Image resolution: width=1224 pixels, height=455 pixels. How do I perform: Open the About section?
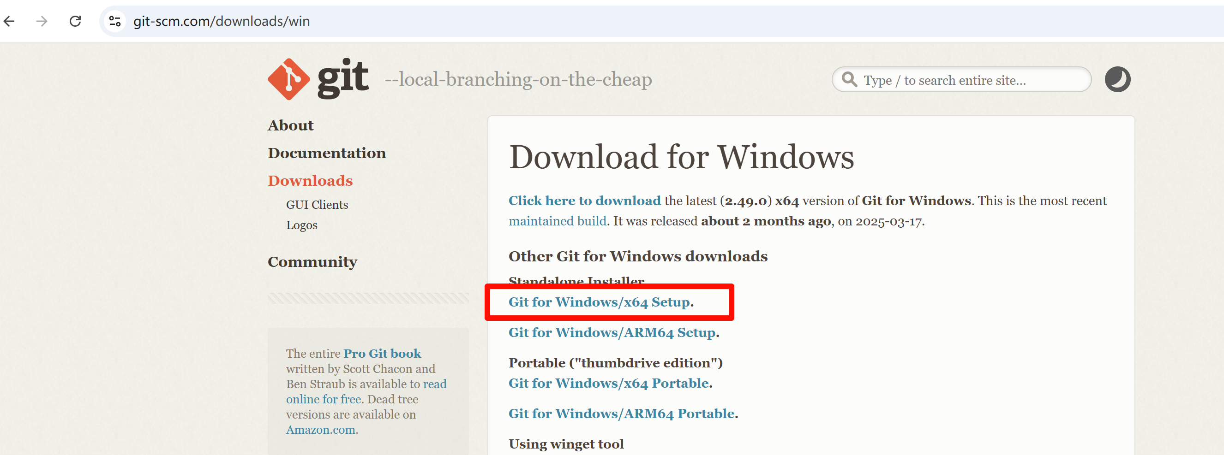point(290,125)
